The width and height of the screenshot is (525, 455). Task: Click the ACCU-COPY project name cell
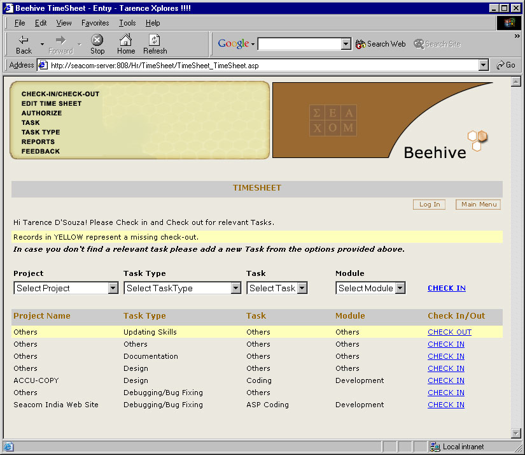coord(36,380)
